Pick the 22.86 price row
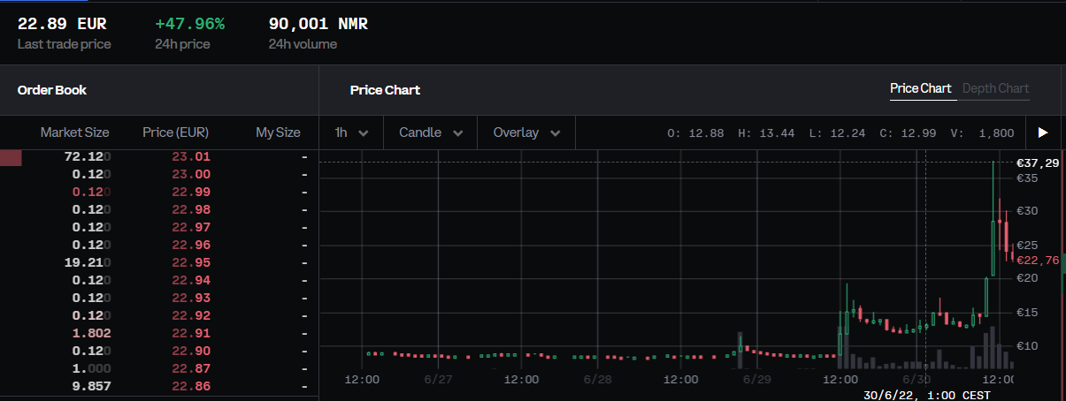This screenshot has width=1066, height=401. (190, 386)
